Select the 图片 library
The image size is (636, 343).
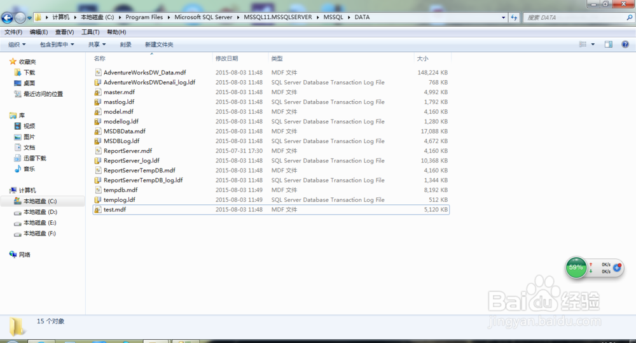click(x=29, y=137)
